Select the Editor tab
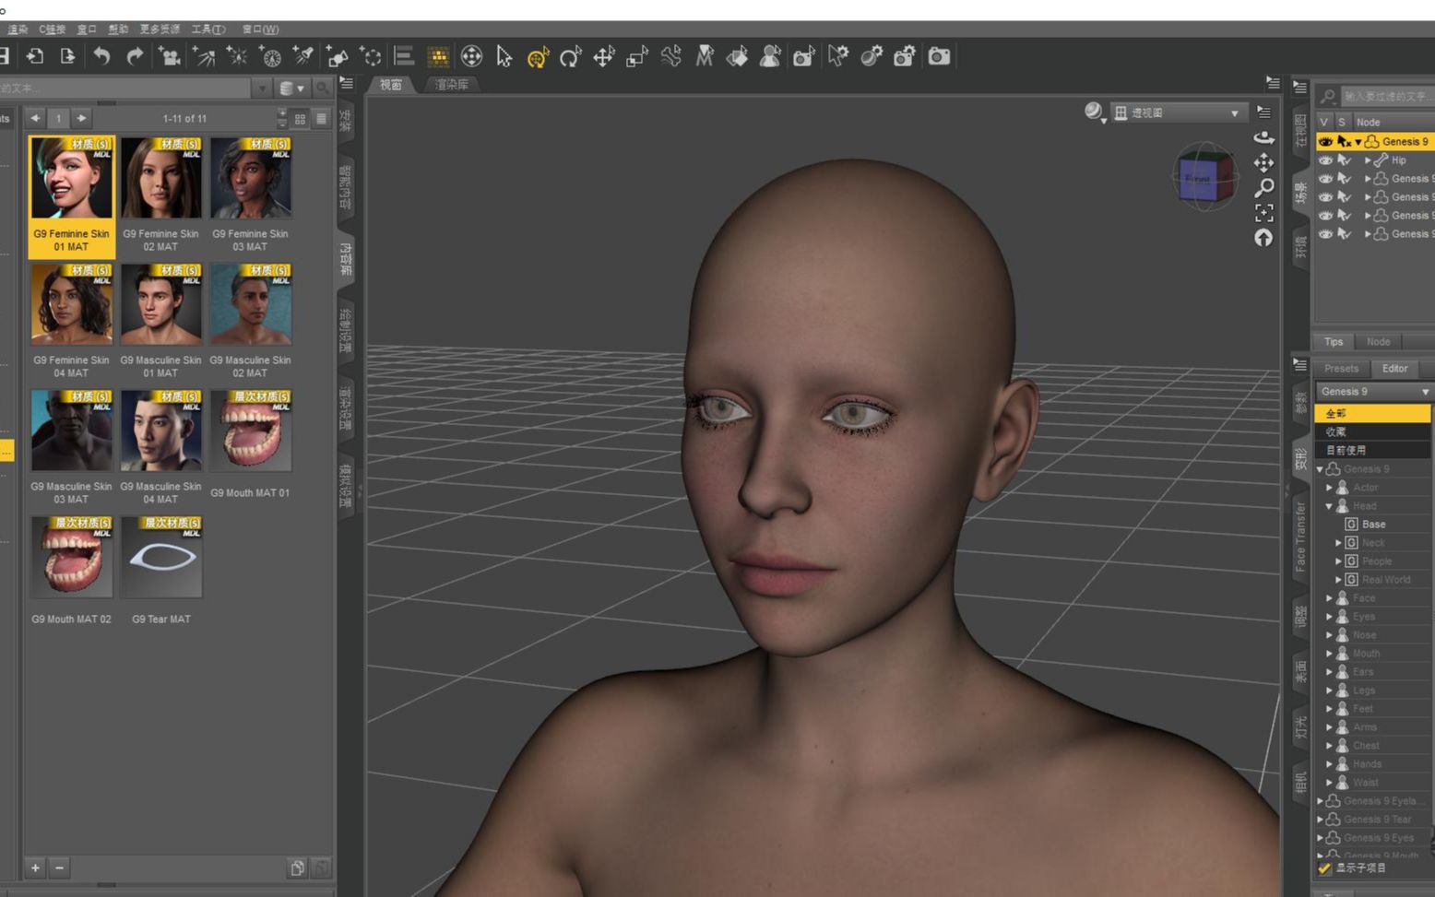The width and height of the screenshot is (1435, 897). (x=1394, y=369)
